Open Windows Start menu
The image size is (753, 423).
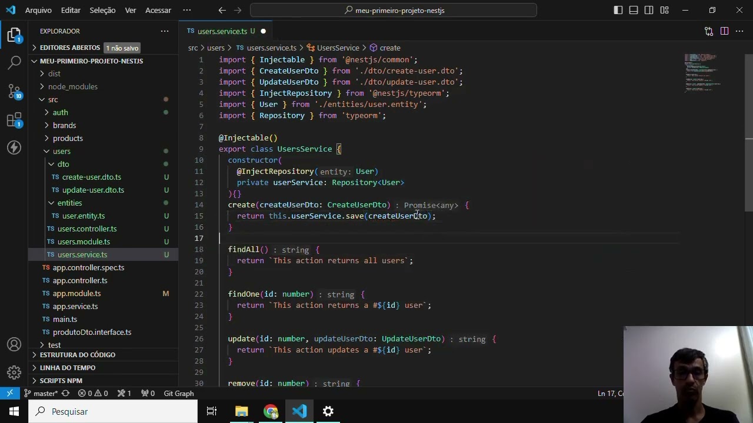[x=14, y=411]
